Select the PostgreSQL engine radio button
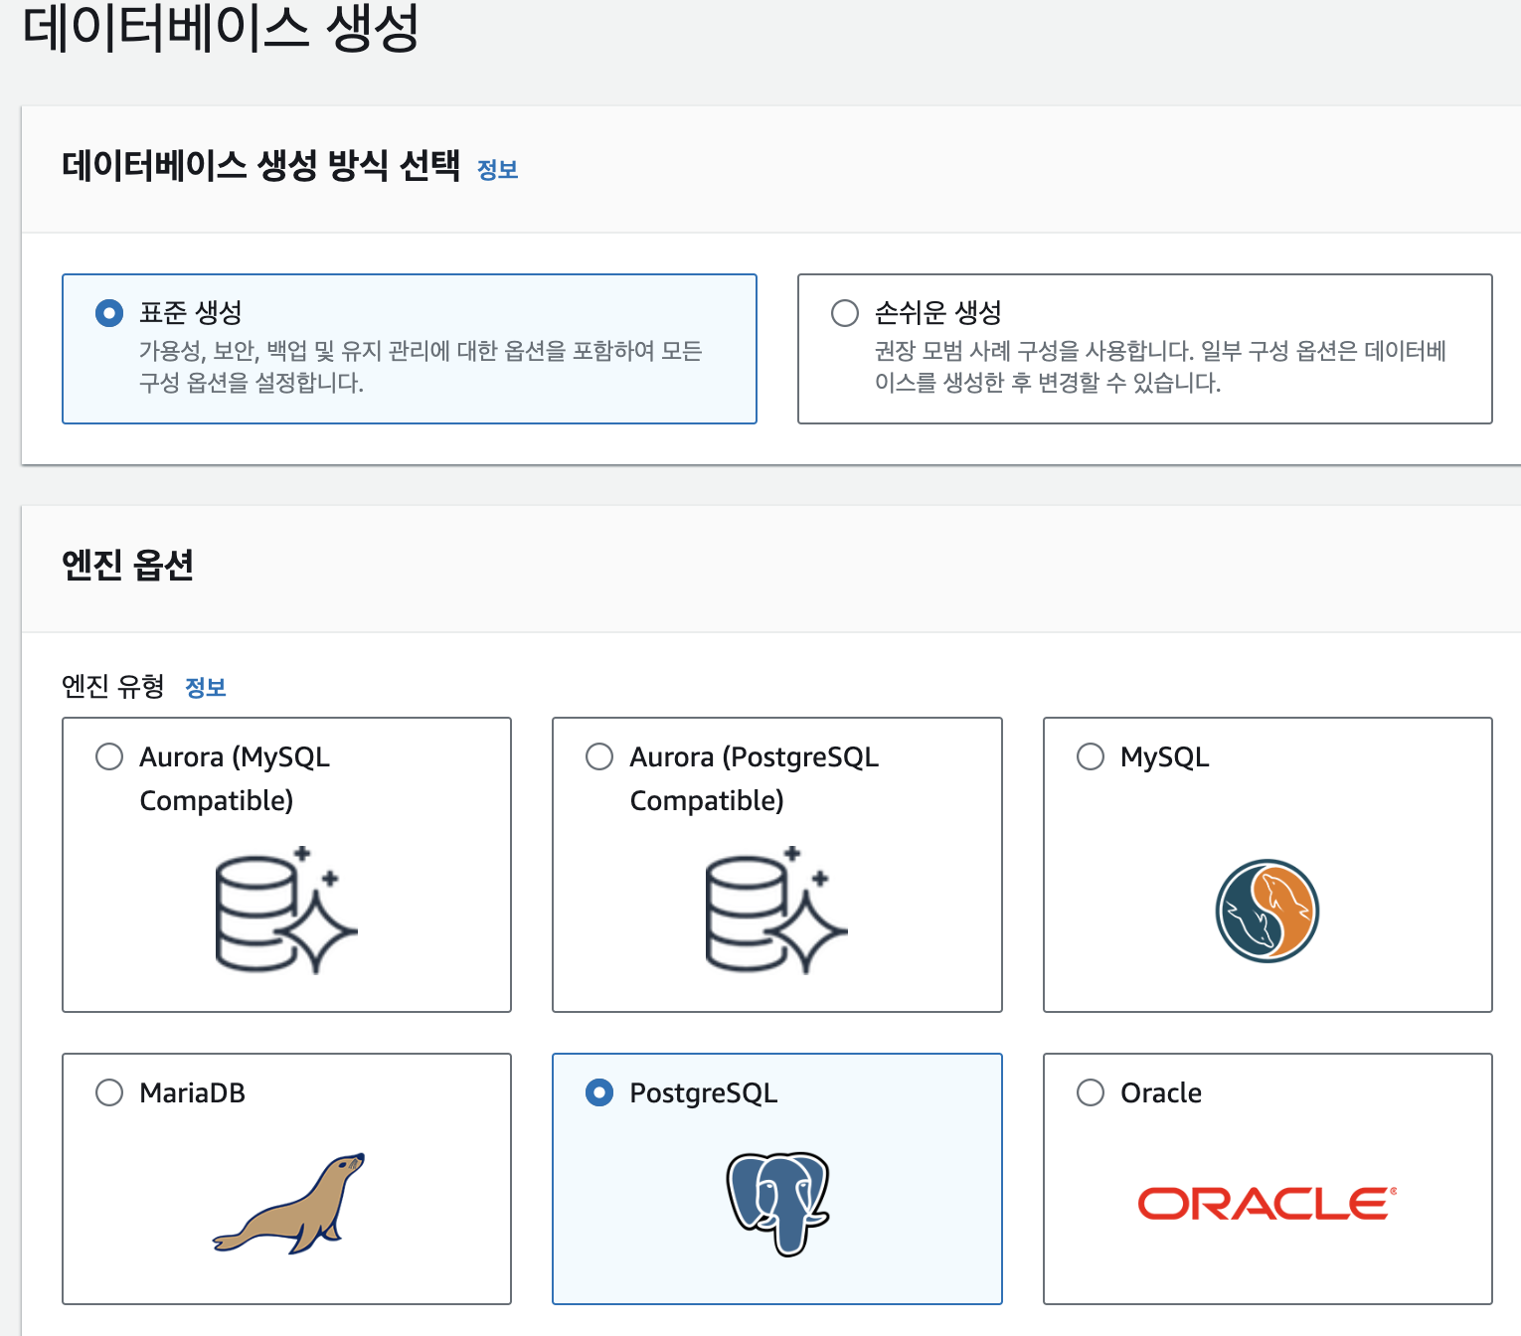Viewport: 1521px width, 1336px height. [x=599, y=1092]
